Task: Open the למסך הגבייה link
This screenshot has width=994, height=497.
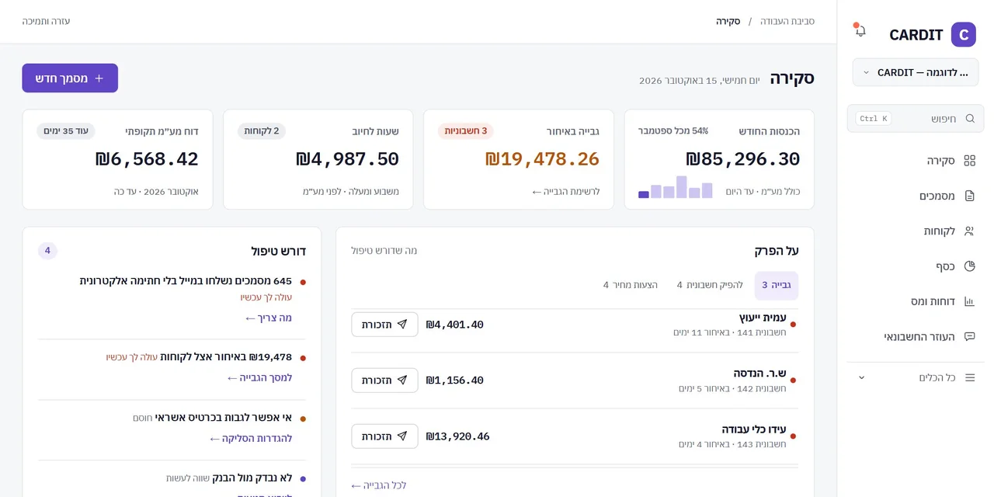Action: (x=259, y=377)
